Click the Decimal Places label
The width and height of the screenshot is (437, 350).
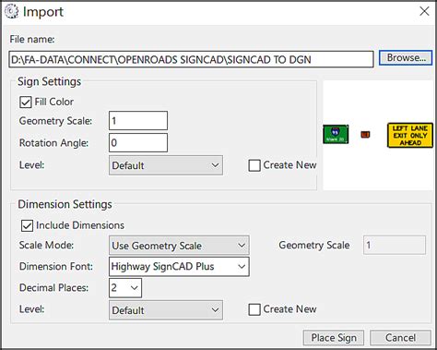[53, 288]
